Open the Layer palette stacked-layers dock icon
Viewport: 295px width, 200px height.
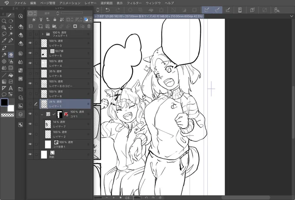tap(20, 114)
